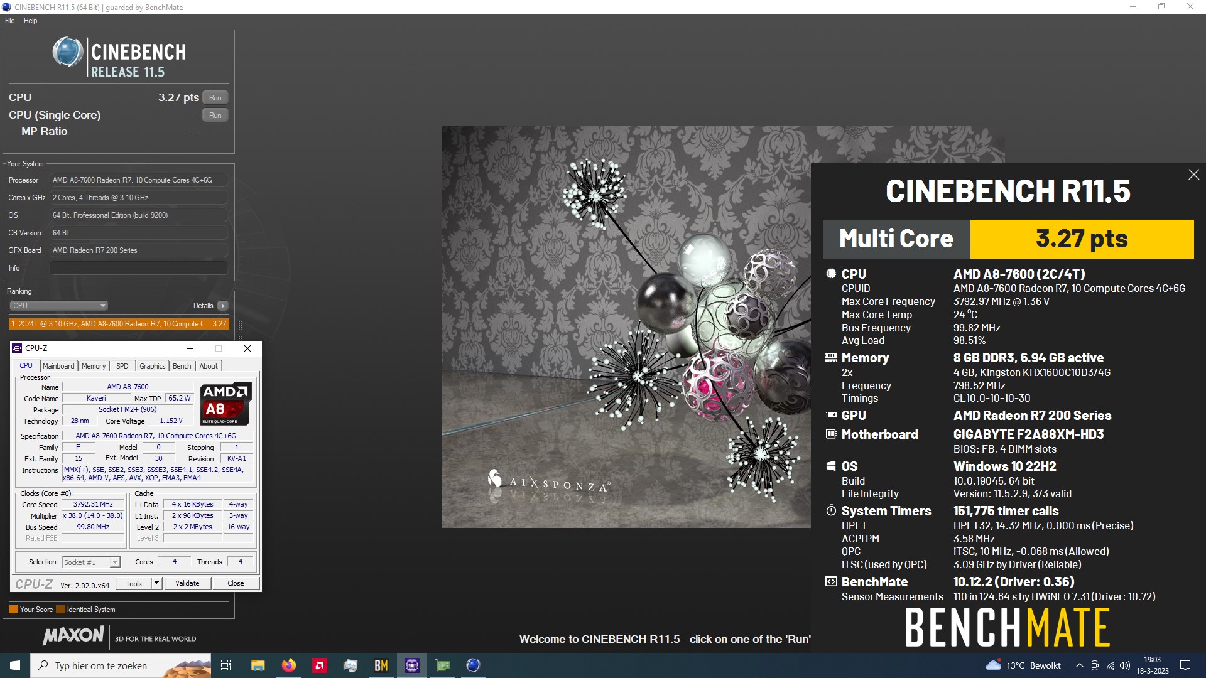Open File Explorer from the taskbar
Viewport: 1206px width, 678px height.
click(258, 665)
